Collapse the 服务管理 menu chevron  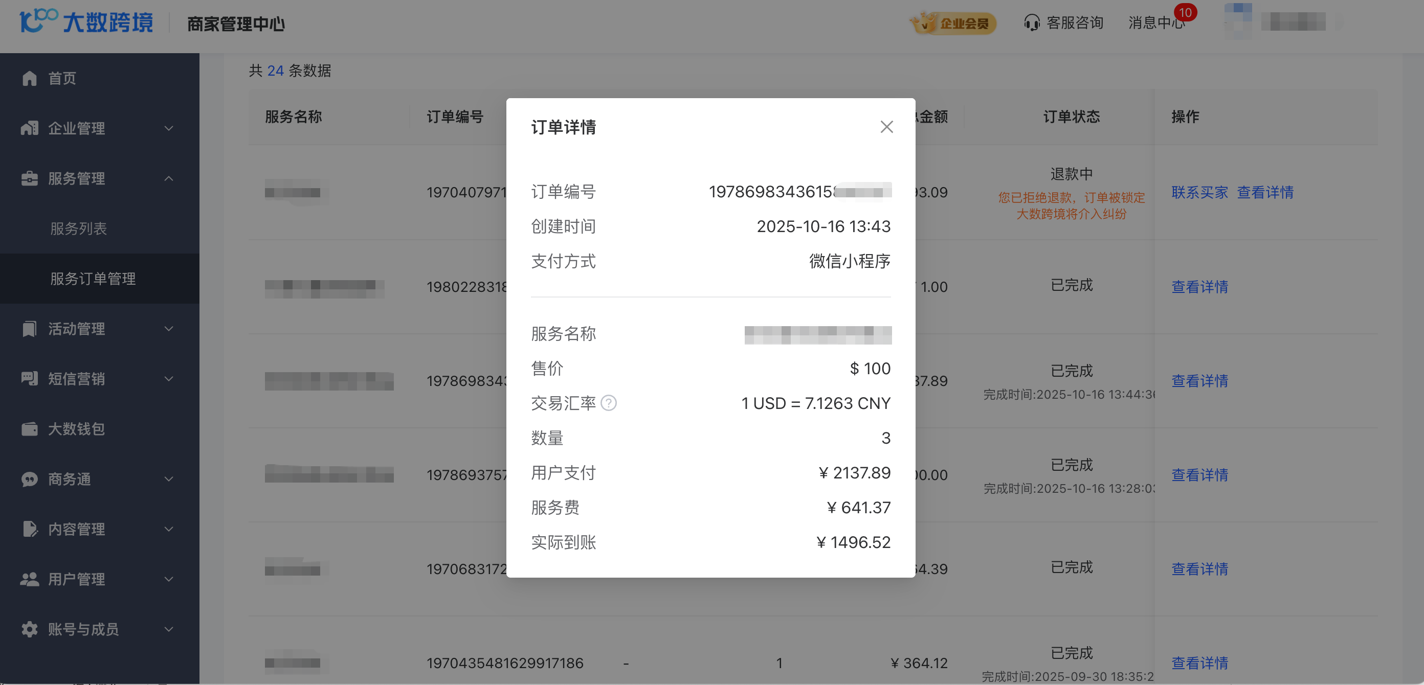pyautogui.click(x=169, y=178)
